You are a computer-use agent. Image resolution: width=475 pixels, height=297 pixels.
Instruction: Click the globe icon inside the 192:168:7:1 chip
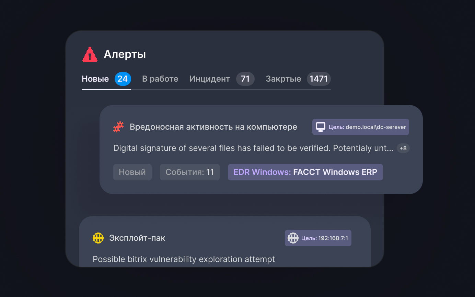coord(293,238)
